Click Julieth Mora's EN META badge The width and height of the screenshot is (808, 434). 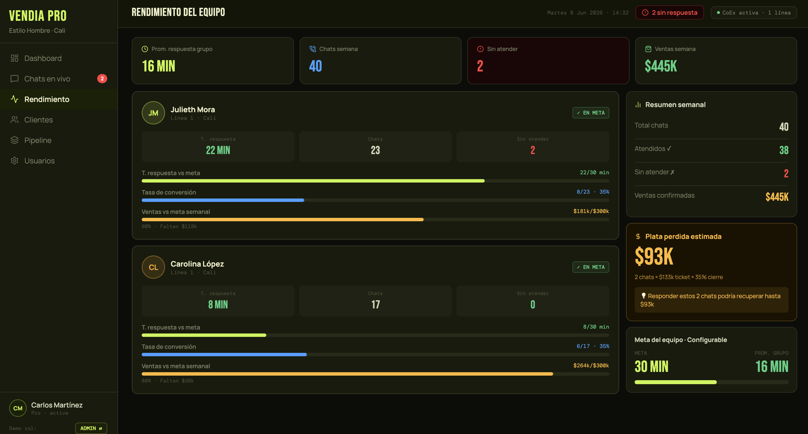tap(591, 113)
